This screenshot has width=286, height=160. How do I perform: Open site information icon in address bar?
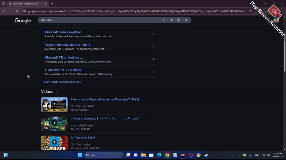click(24, 11)
